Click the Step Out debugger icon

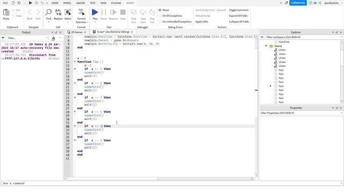click(x=152, y=12)
